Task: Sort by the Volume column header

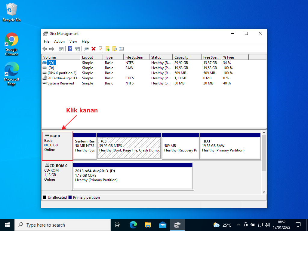Action: (x=61, y=57)
